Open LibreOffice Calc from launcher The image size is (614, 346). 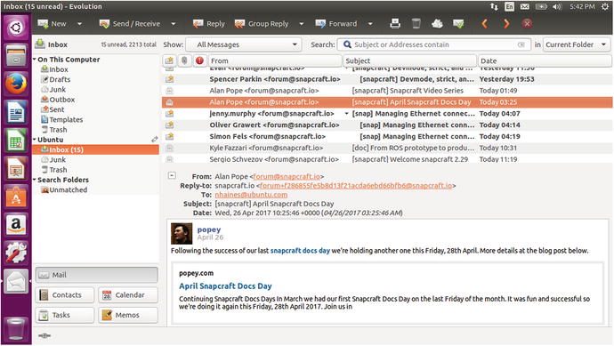[16, 141]
